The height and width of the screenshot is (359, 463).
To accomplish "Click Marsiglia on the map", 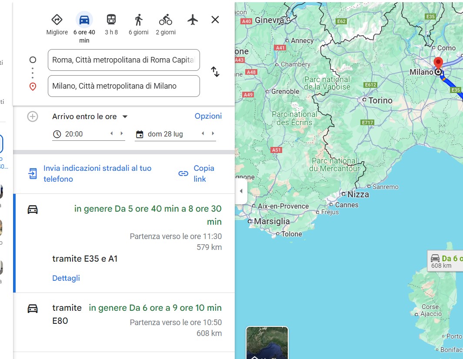I will (x=272, y=221).
